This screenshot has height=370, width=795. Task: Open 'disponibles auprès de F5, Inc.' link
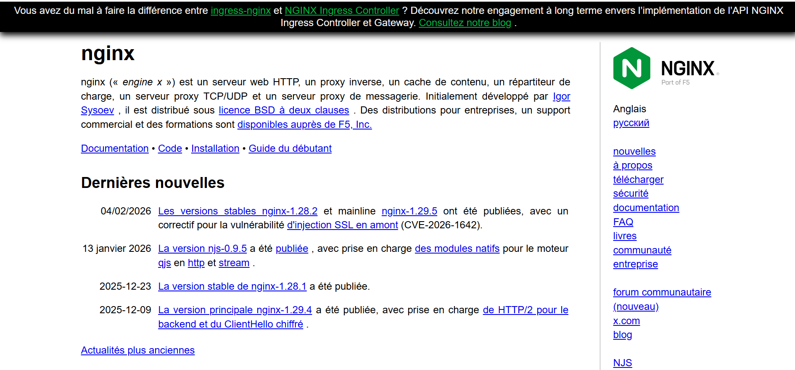coord(304,124)
